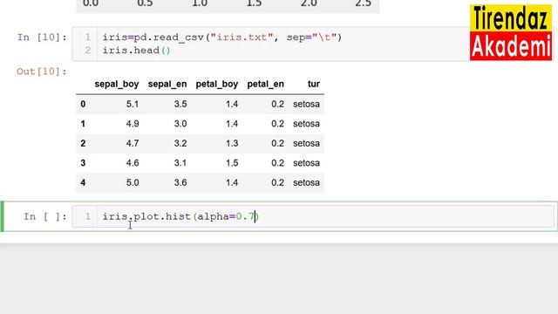Click sepal_boy value 4.7

[x=133, y=143]
